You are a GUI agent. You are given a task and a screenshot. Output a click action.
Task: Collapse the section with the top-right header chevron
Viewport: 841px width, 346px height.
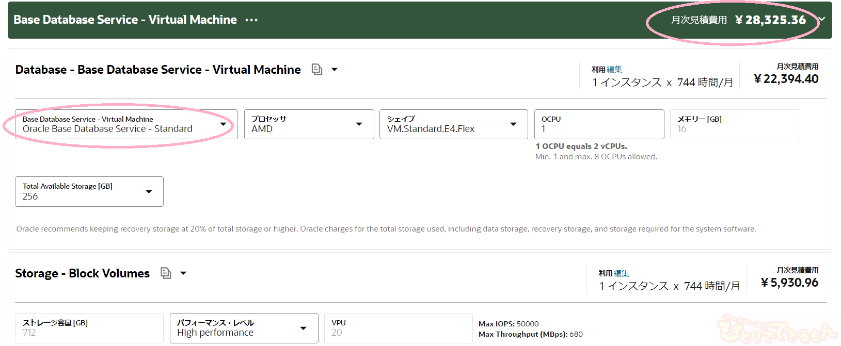tap(821, 20)
